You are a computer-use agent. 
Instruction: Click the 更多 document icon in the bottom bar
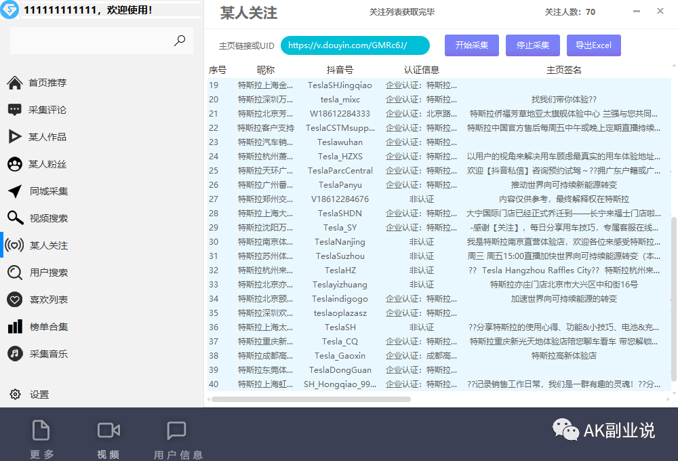coord(41,430)
